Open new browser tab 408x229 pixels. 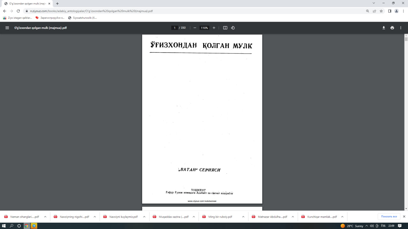coord(57,3)
